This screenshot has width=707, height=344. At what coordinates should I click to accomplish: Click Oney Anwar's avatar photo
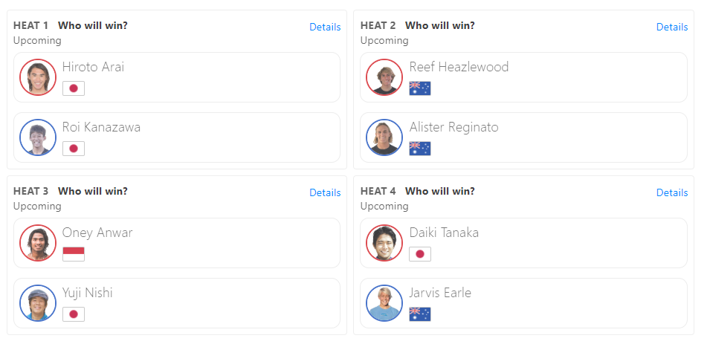coord(38,243)
